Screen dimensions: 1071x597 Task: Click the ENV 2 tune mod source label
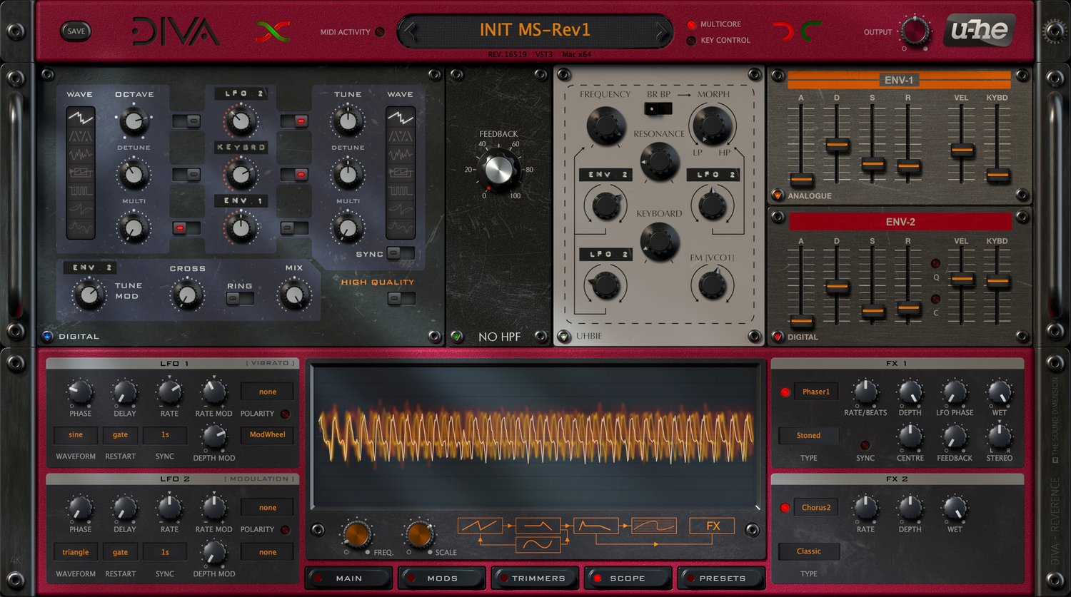[x=89, y=267]
